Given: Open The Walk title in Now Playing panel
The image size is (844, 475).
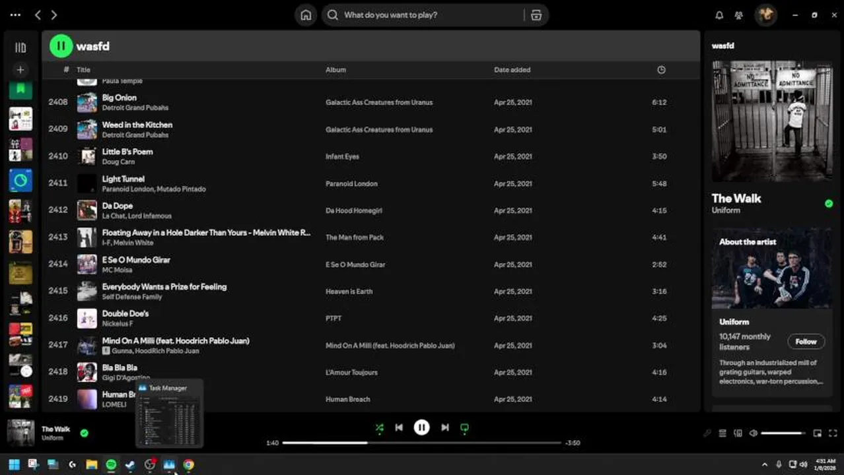Looking at the screenshot, I should pos(736,199).
